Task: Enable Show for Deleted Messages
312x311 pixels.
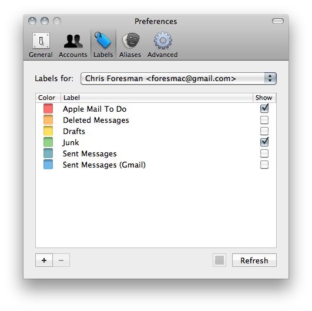Action: 264,120
